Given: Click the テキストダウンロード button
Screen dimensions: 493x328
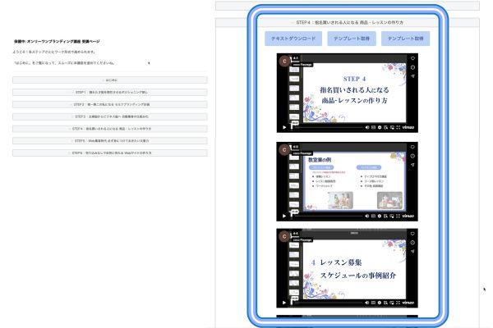Looking at the screenshot, I should [293, 39].
